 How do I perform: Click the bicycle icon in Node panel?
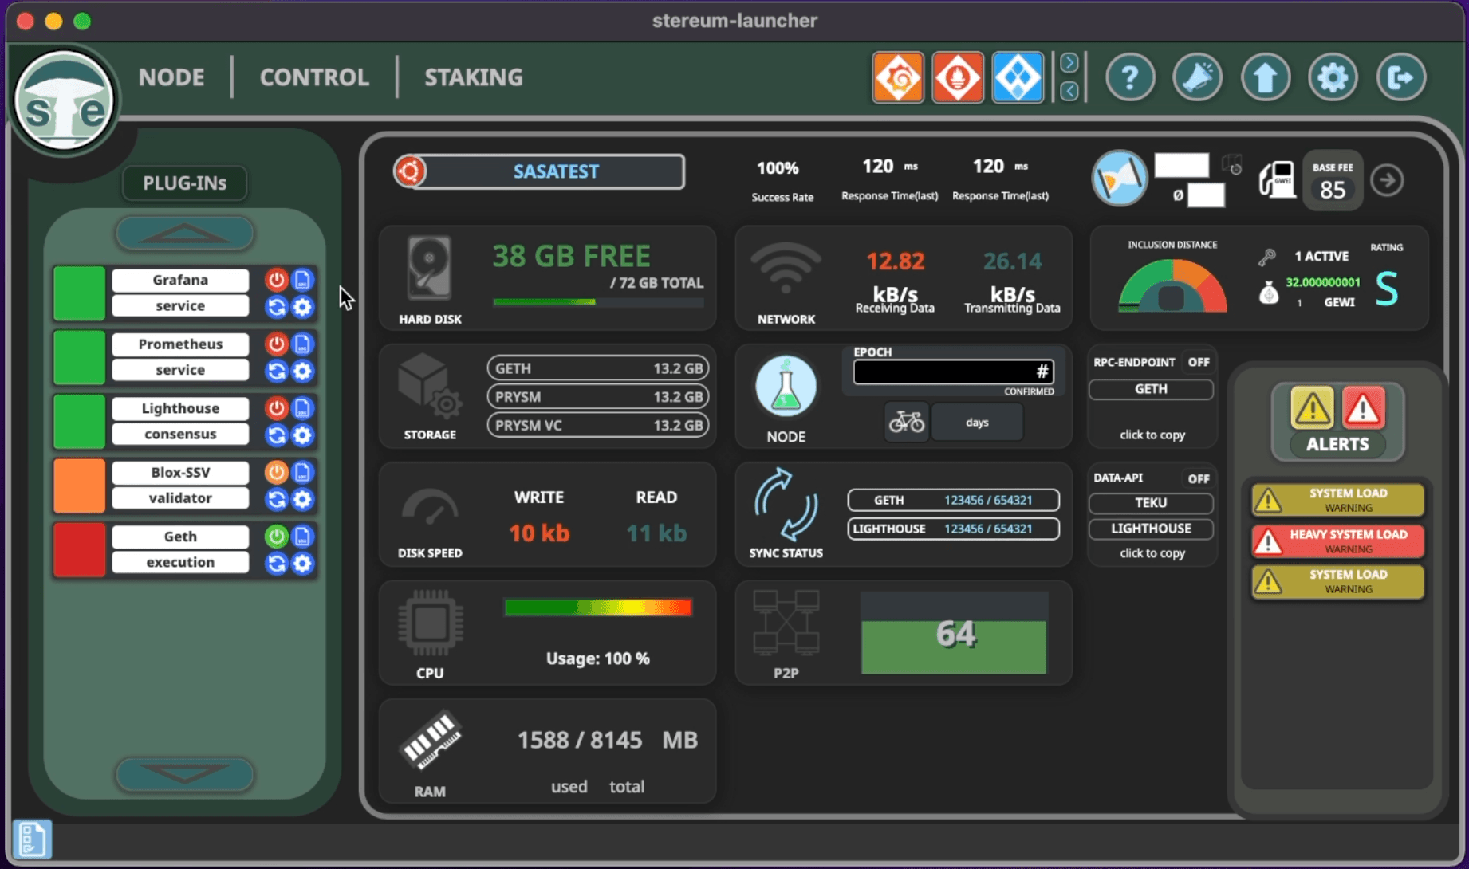pos(907,422)
